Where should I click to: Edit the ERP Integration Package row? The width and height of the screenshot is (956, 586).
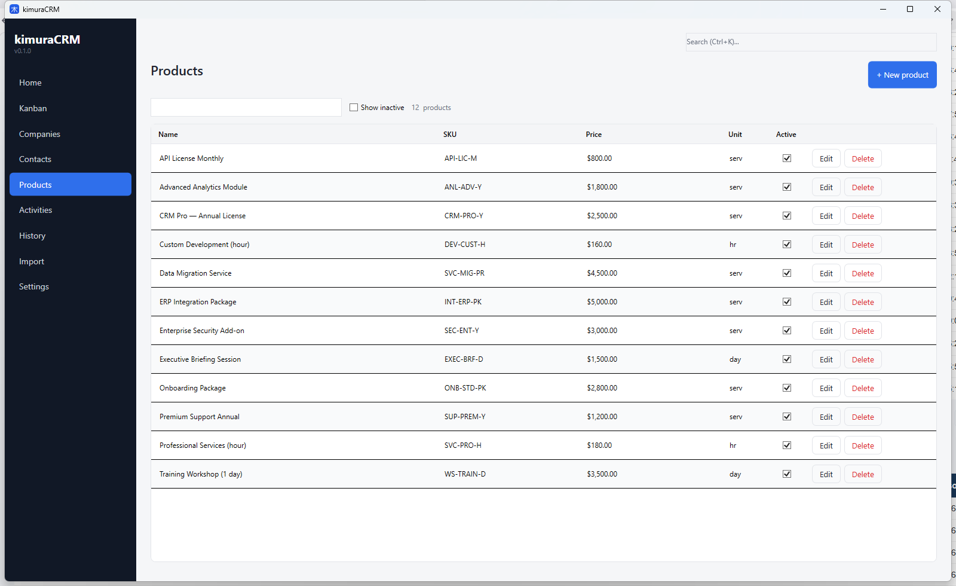826,302
